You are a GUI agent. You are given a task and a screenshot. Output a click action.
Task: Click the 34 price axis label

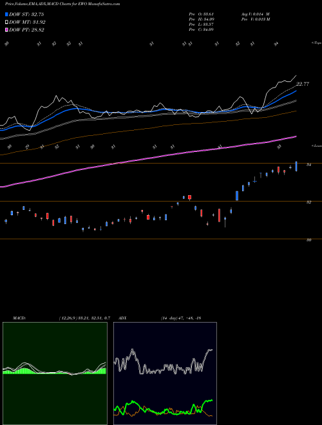click(308, 164)
